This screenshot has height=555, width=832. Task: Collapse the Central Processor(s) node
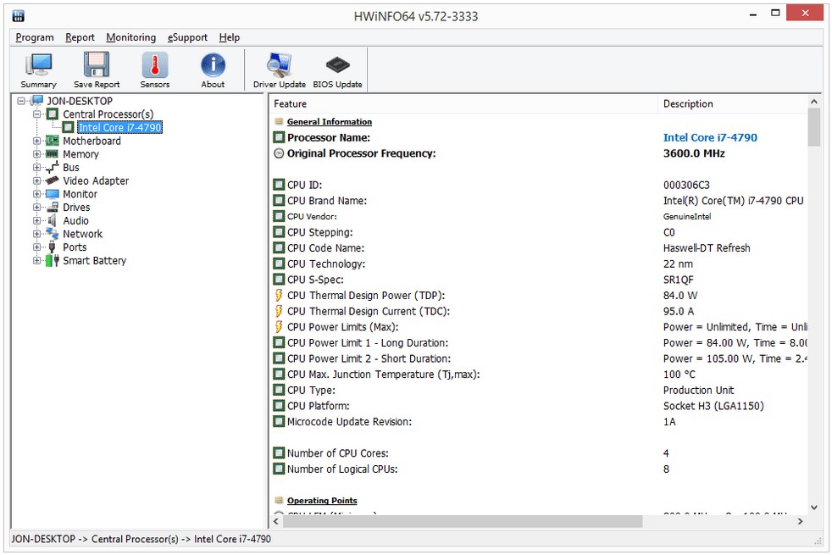coord(36,114)
